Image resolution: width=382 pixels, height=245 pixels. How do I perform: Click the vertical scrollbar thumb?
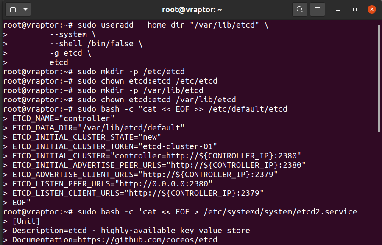tap(379, 79)
